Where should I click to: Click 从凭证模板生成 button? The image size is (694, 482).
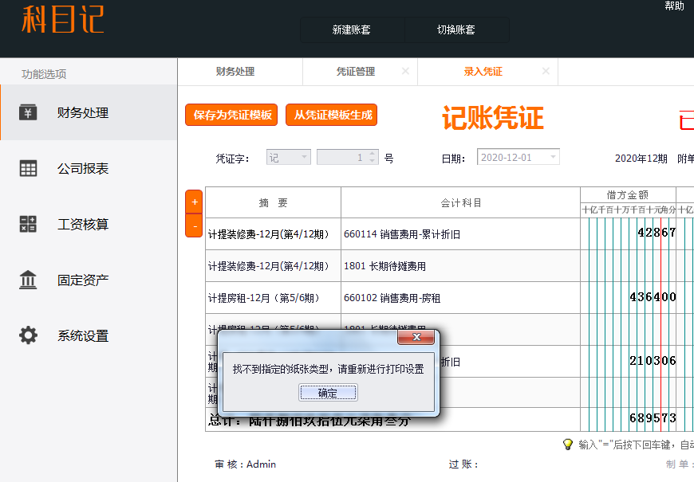click(x=333, y=115)
